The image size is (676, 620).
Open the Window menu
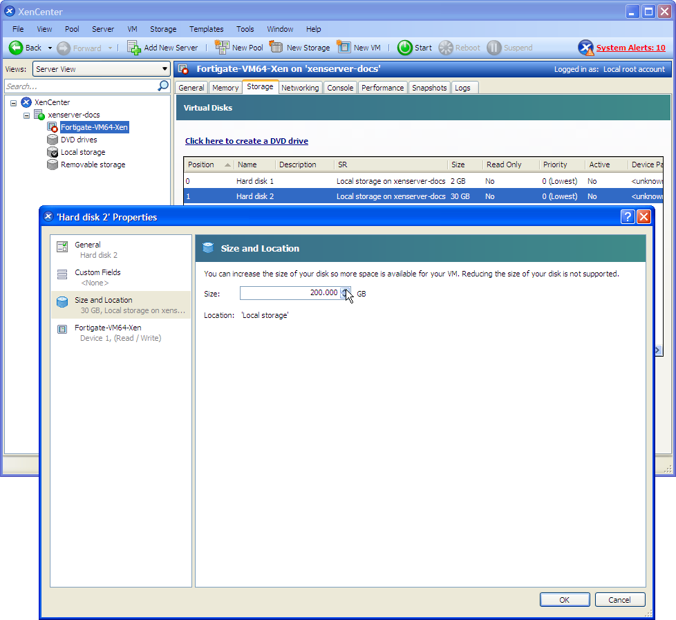tap(280, 29)
